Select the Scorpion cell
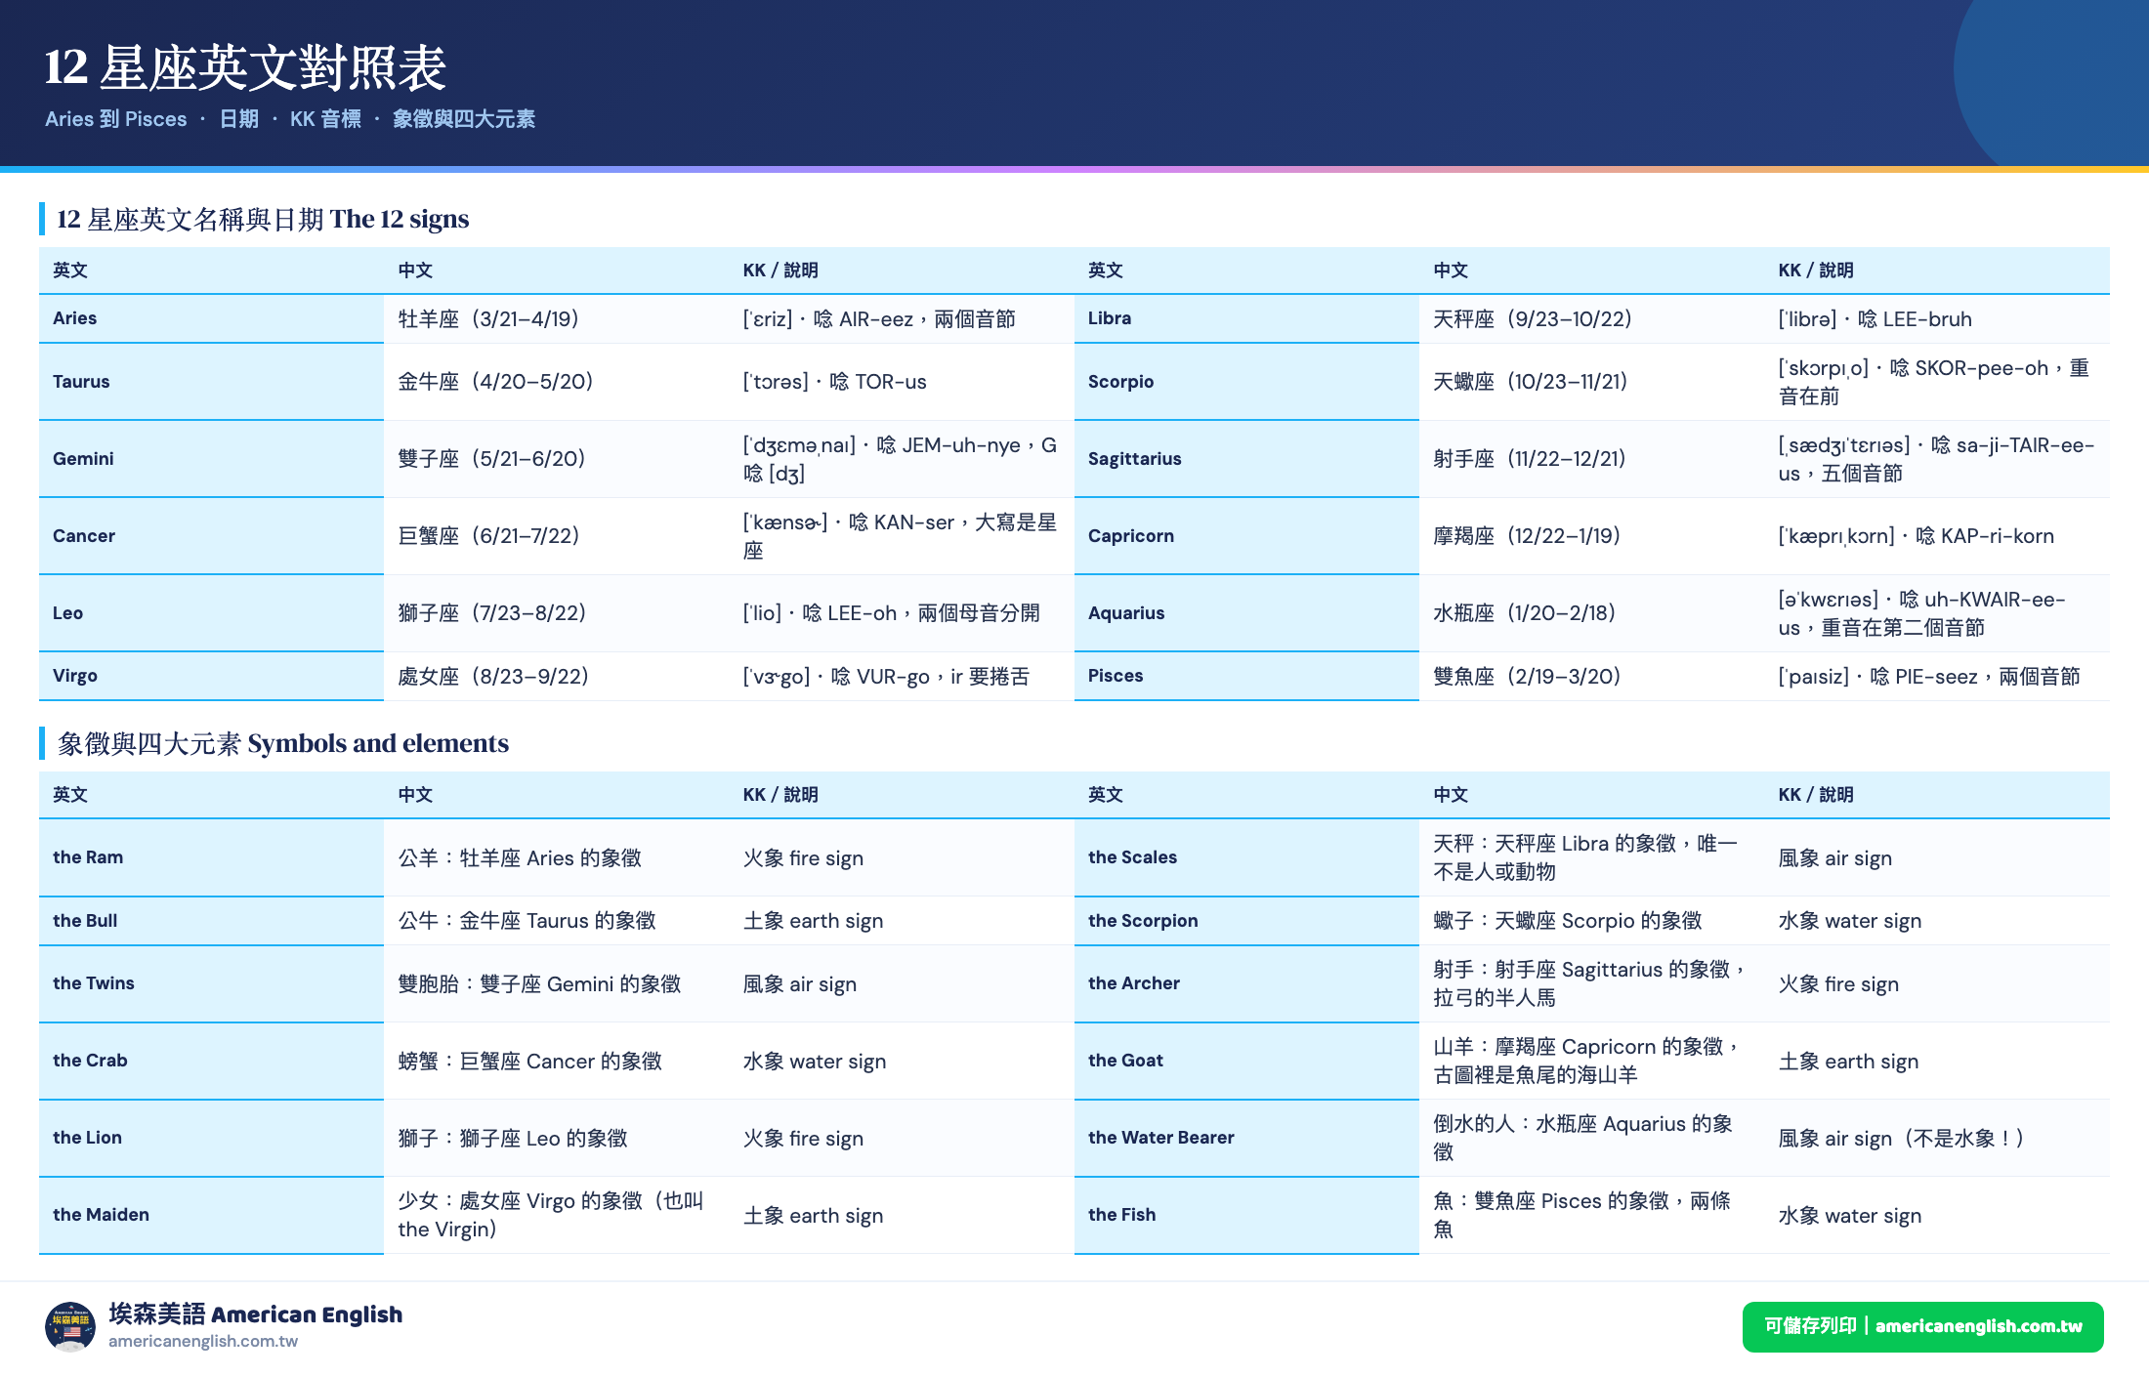This screenshot has height=1376, width=2149. (1246, 921)
